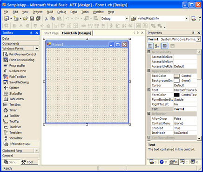Open the Clipboard Ring toolbox section
The image size is (203, 172).
coord(18,151)
